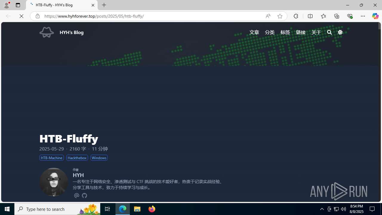View site information lock icon
Screen dimensions: 382x215
point(37,16)
